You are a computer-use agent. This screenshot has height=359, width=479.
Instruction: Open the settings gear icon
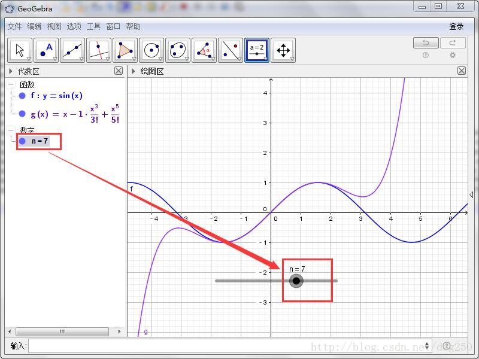[x=453, y=55]
